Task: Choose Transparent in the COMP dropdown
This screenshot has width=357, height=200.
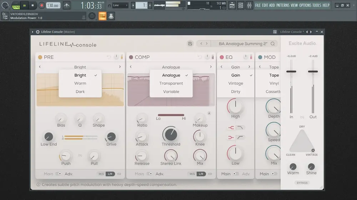Action: [171, 83]
